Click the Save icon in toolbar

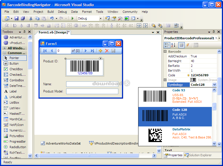coord(16,18)
